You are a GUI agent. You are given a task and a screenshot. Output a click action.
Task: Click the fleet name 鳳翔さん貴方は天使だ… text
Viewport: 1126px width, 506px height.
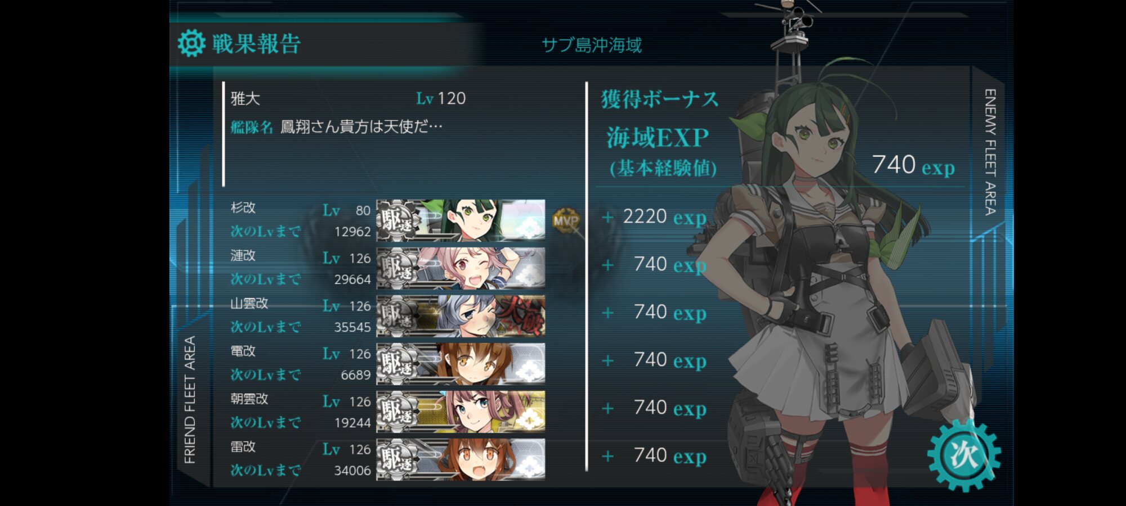pyautogui.click(x=361, y=126)
